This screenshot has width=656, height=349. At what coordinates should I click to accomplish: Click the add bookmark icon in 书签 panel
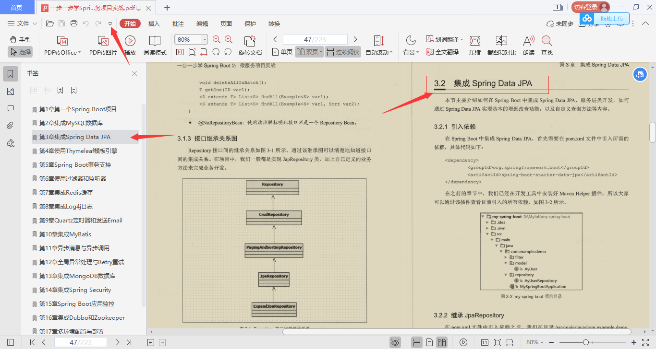pos(60,90)
